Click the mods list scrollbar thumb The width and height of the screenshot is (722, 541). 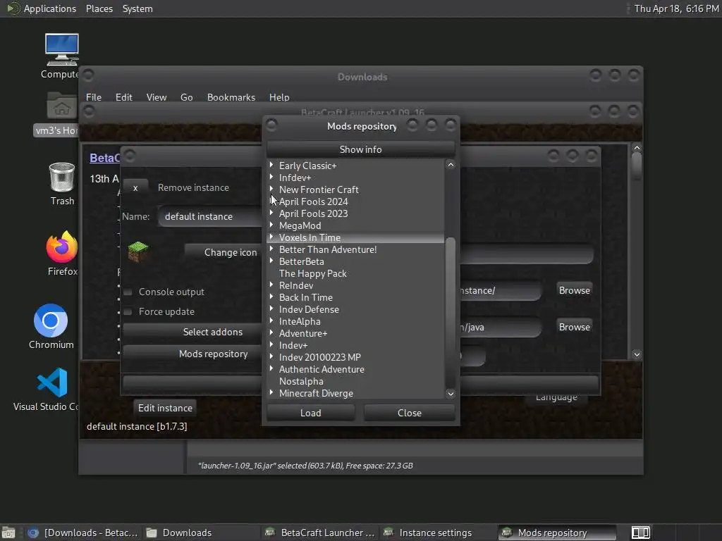pyautogui.click(x=451, y=313)
